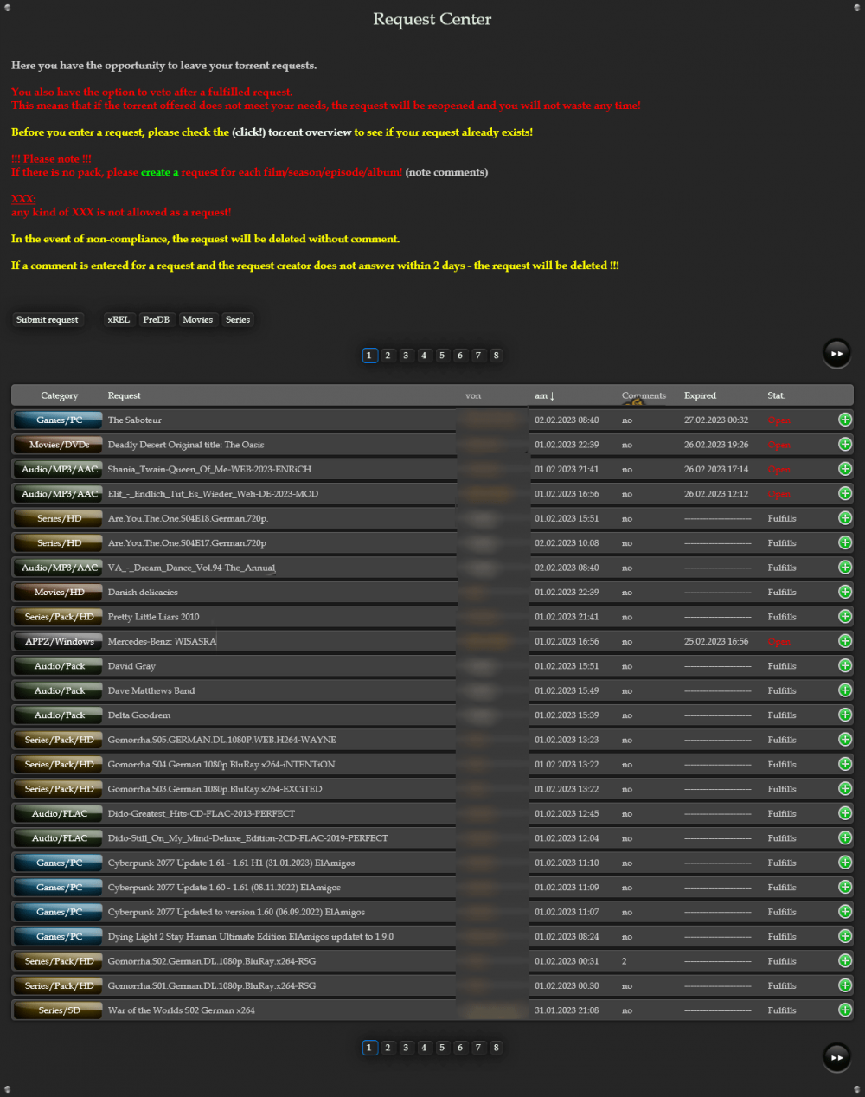Select the Movies filter tab
This screenshot has height=1097, width=865.
pos(197,320)
